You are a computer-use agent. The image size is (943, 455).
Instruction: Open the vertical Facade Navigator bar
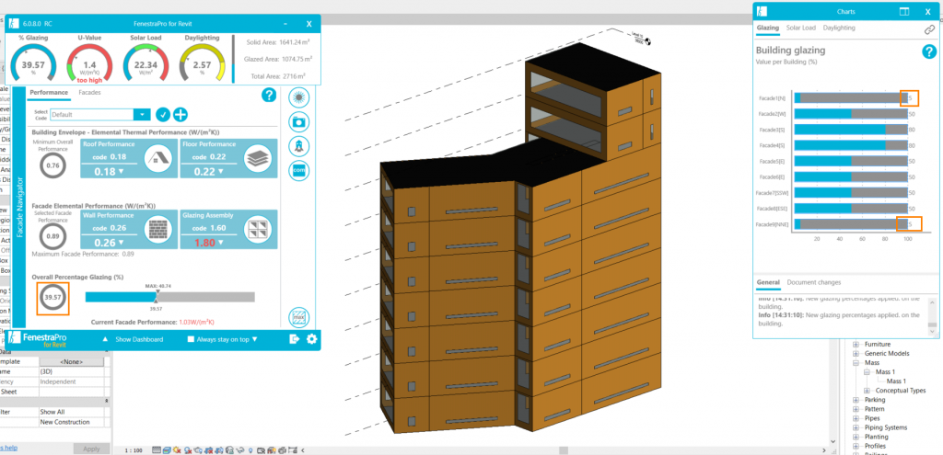pyautogui.click(x=18, y=207)
